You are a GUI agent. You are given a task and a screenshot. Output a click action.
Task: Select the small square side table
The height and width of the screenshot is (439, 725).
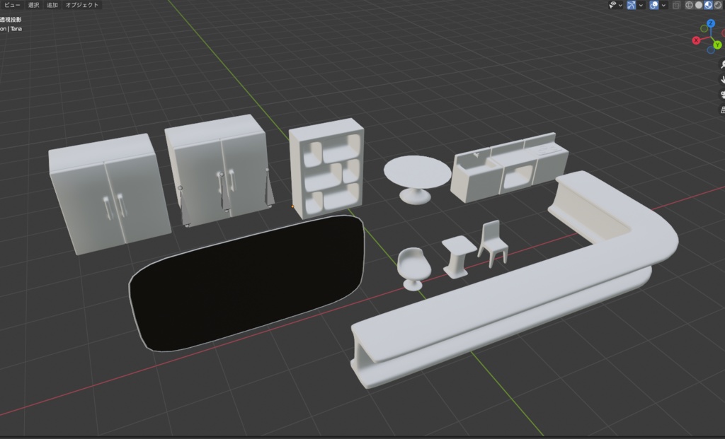[458, 257]
